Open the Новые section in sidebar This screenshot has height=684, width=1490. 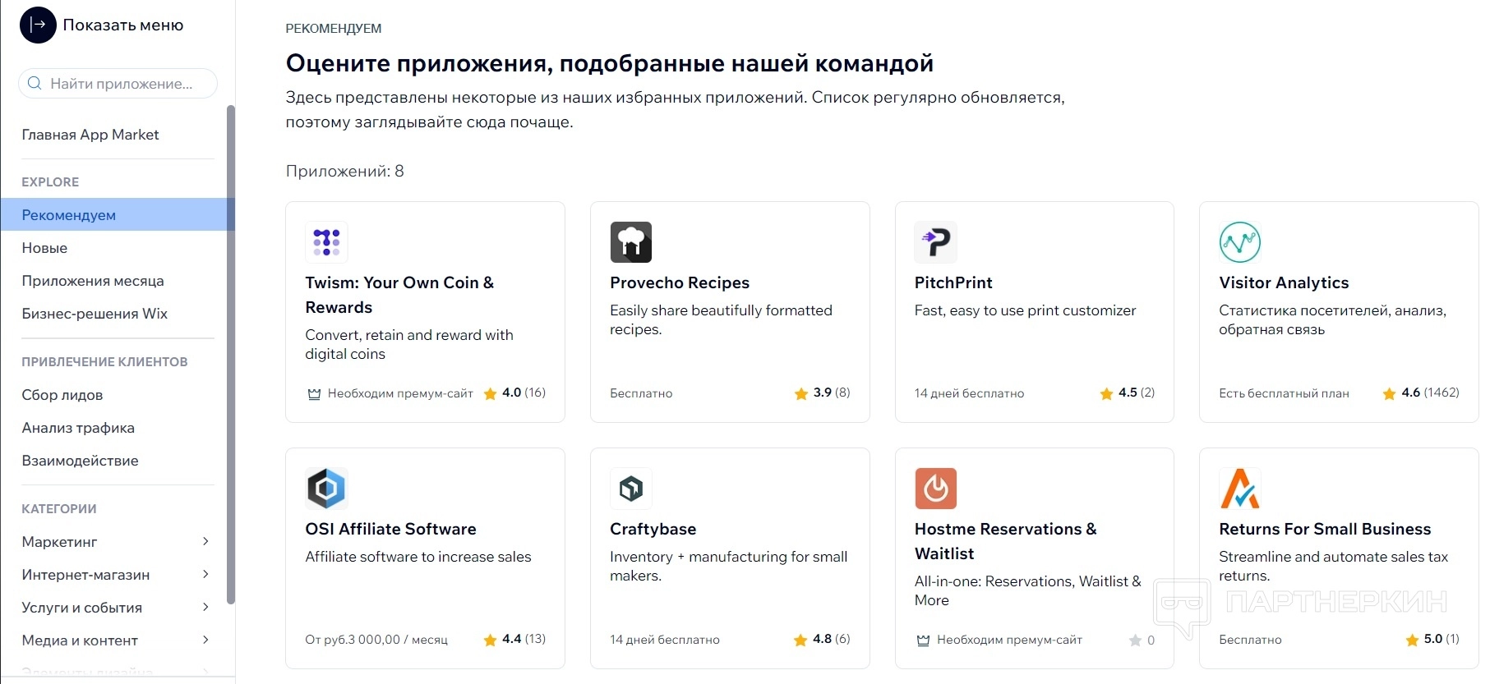pos(44,248)
